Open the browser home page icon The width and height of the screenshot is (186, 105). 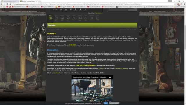pos(10,4)
